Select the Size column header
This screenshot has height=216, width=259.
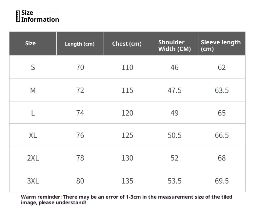pyautogui.click(x=30, y=43)
